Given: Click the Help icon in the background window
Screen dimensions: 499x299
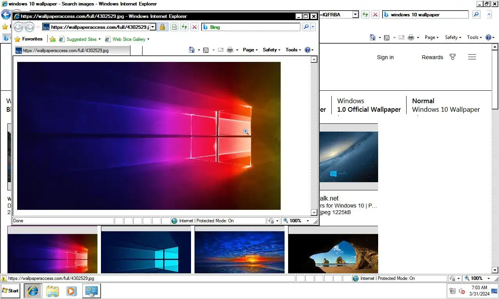Looking at the screenshot, I should (488, 37).
